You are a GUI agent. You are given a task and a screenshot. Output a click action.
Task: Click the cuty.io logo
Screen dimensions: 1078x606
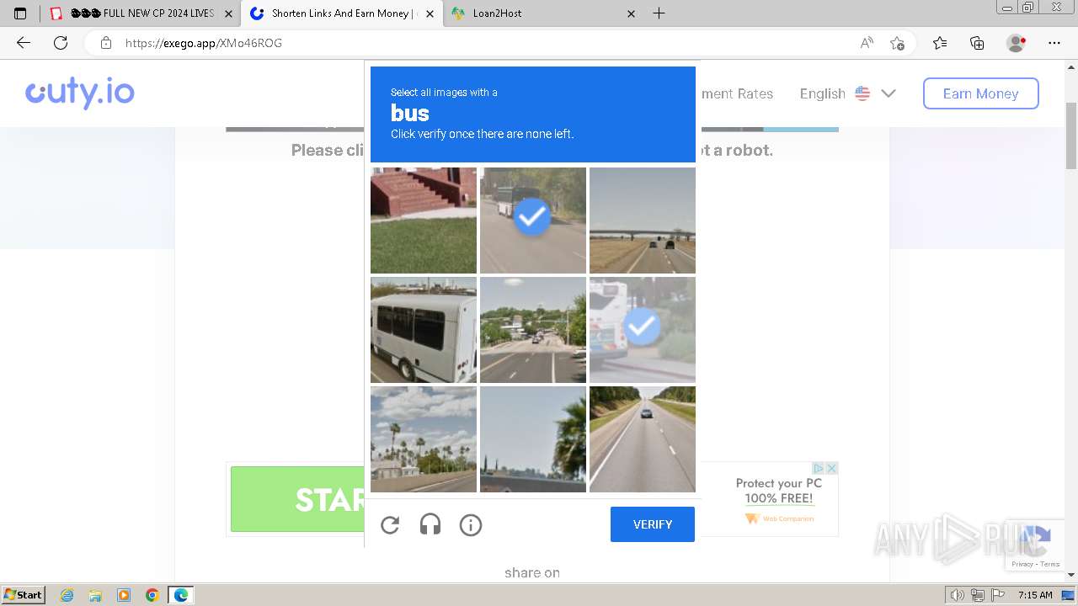pyautogui.click(x=80, y=93)
